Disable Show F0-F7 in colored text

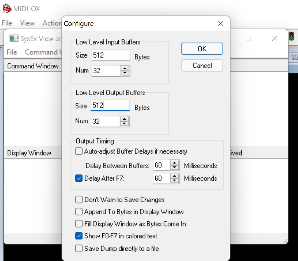79,236
